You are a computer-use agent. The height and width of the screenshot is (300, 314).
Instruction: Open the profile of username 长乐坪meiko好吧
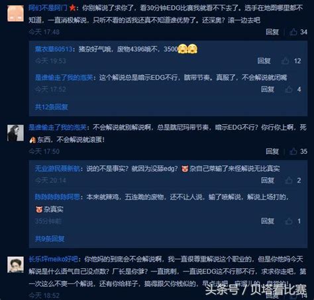[53, 259]
